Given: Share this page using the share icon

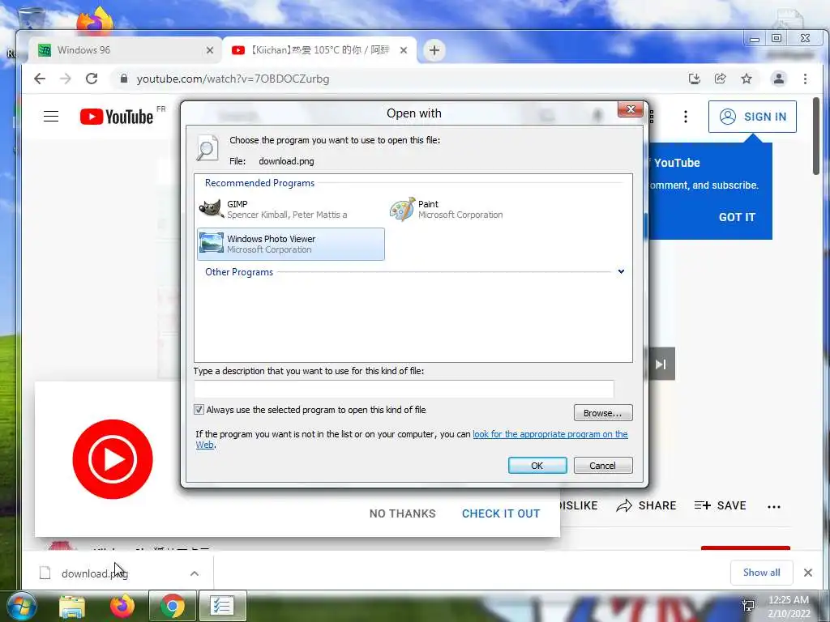Looking at the screenshot, I should pyautogui.click(x=720, y=79).
